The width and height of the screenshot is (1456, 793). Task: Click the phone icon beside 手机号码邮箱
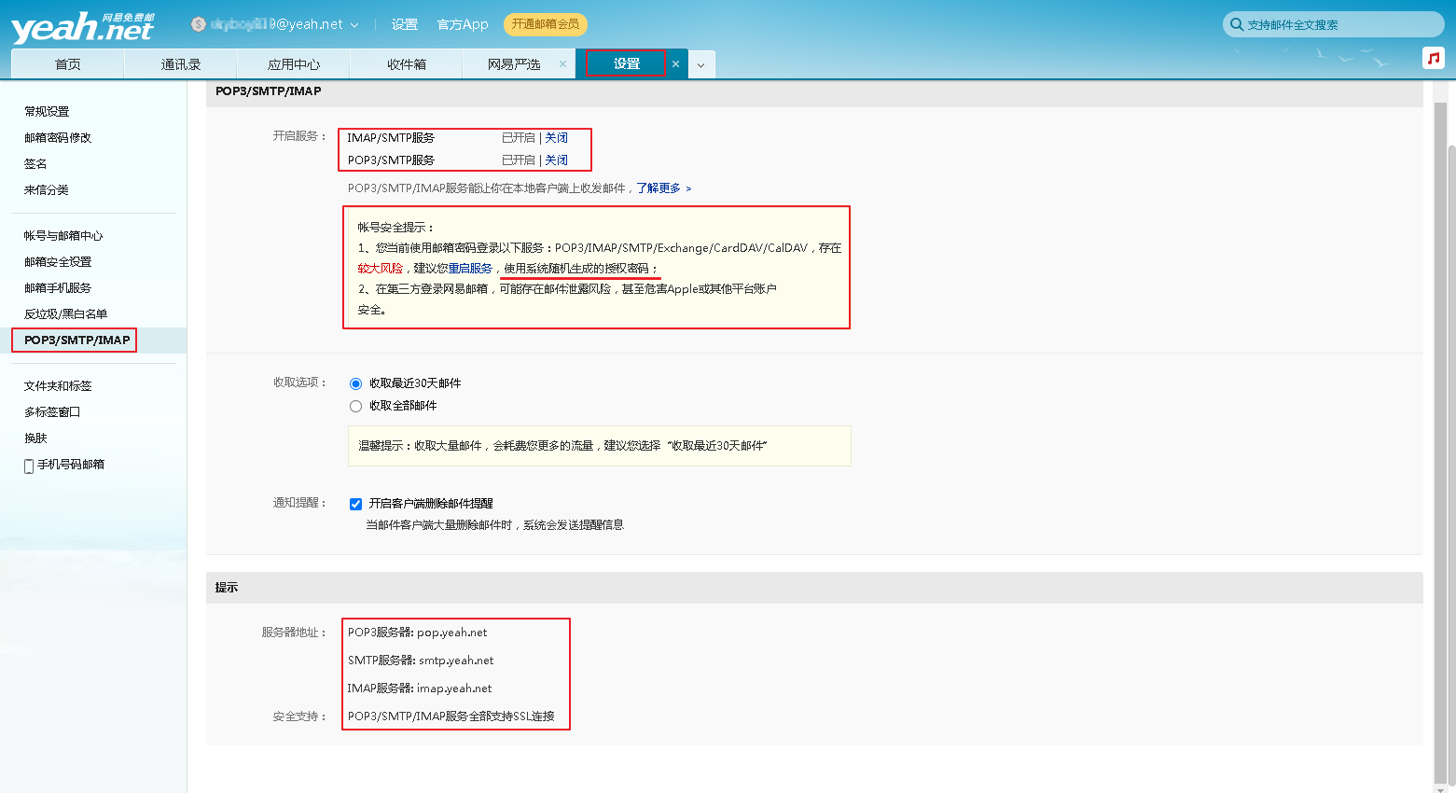pos(29,466)
